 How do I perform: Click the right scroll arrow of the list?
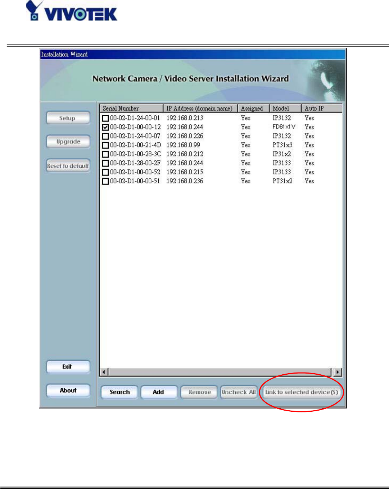pos(338,372)
